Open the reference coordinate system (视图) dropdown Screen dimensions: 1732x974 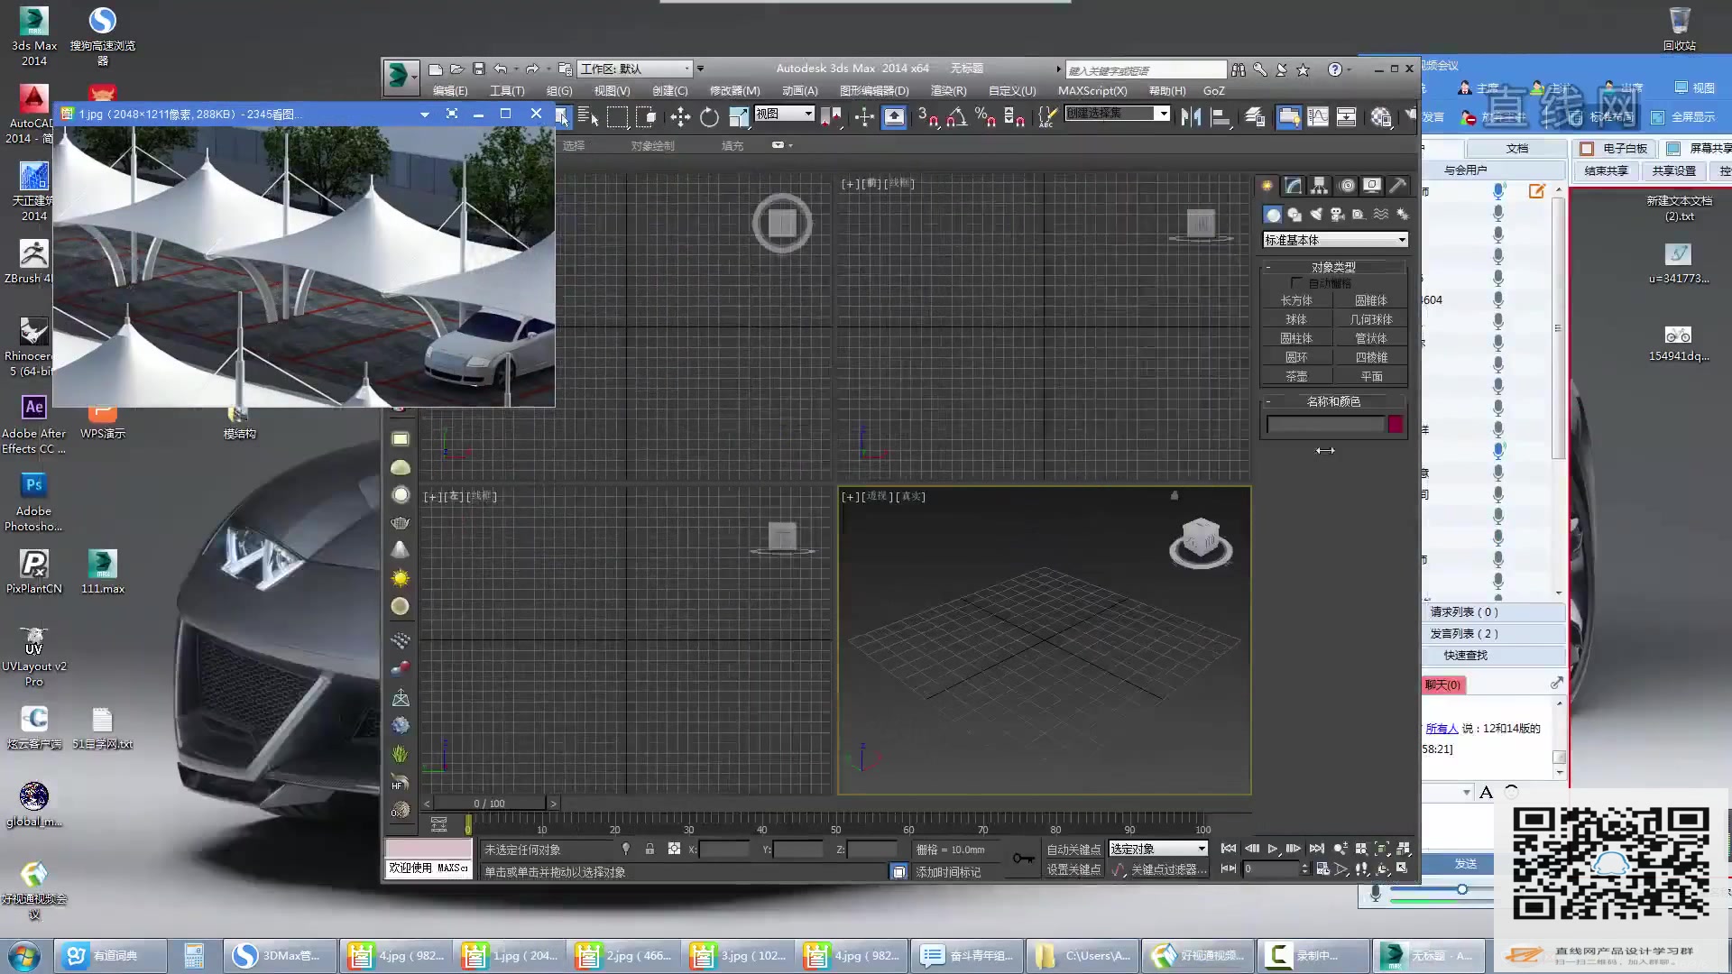[x=784, y=114]
